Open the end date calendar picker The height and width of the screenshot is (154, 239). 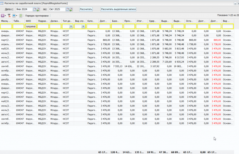tap(67, 9)
